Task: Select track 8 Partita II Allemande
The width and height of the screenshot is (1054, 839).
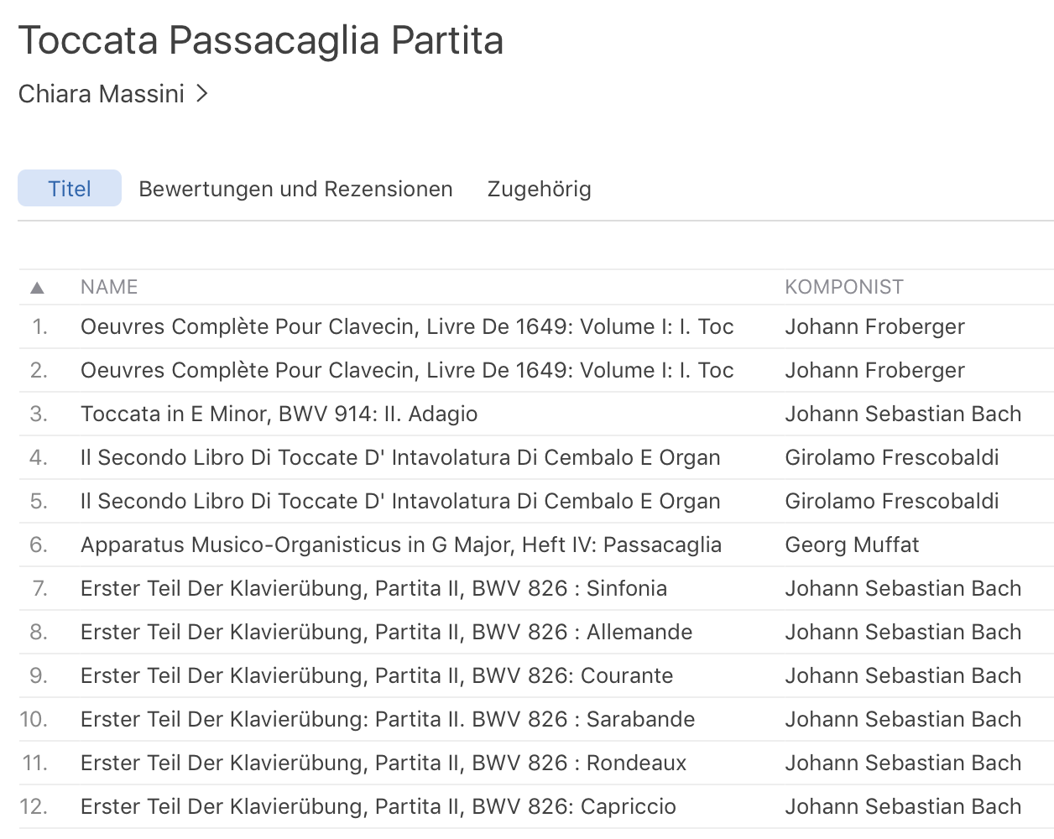Action: (x=386, y=632)
